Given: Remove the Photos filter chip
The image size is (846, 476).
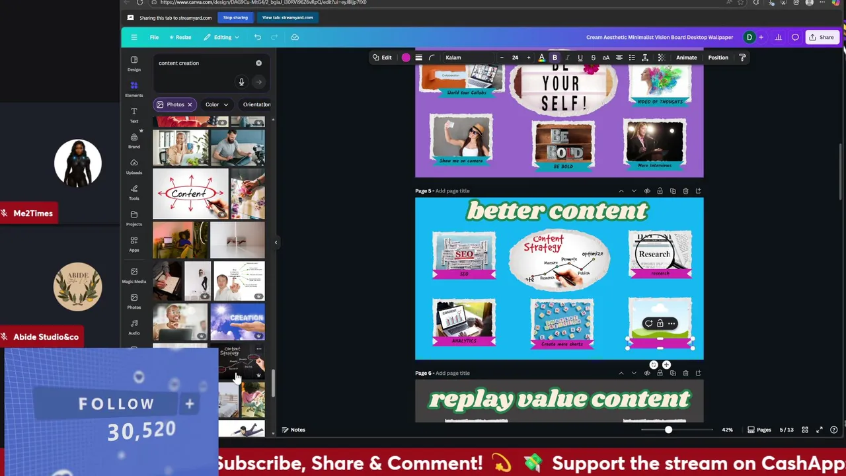Looking at the screenshot, I should point(189,104).
